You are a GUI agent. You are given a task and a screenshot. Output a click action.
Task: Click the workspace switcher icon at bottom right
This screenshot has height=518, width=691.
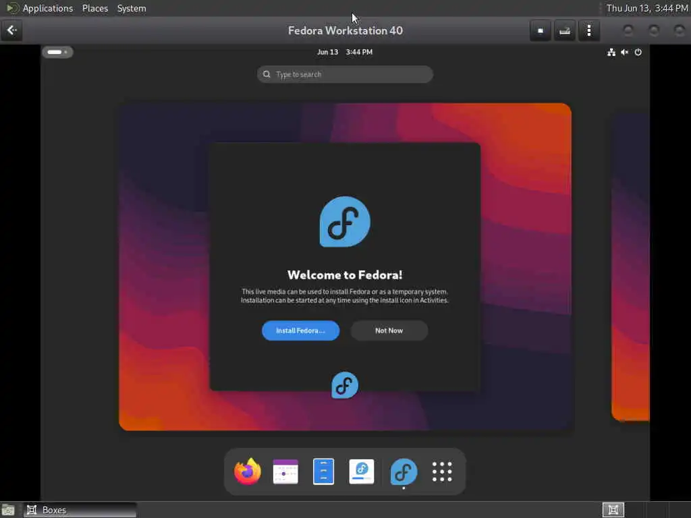[x=613, y=510]
